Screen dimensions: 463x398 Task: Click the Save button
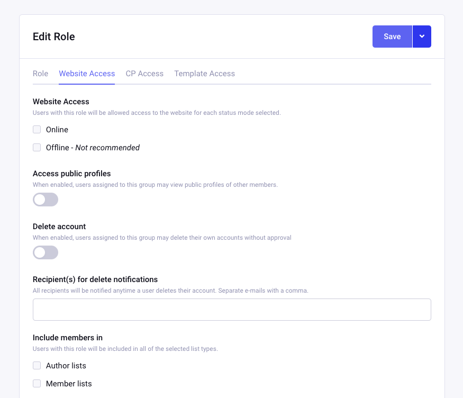tap(392, 37)
